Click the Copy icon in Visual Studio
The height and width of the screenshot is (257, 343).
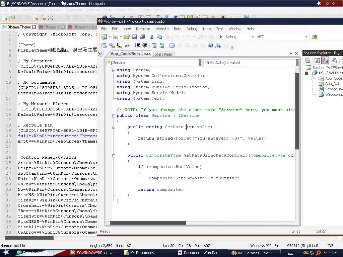[x=160, y=37]
